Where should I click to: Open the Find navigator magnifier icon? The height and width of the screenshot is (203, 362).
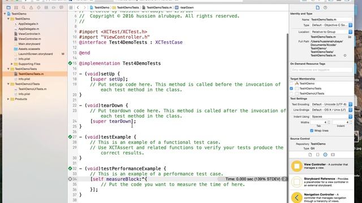click(x=24, y=7)
